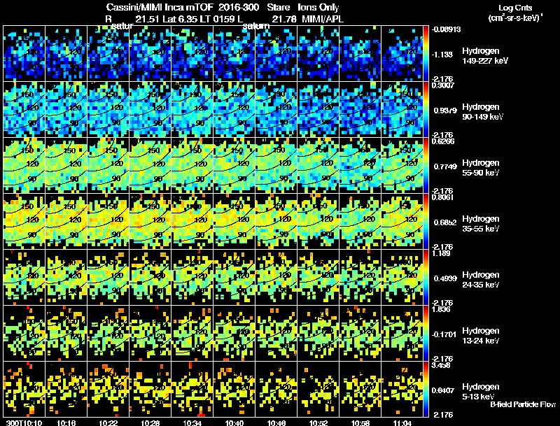Click the '10:28' time axis label

pos(150,423)
